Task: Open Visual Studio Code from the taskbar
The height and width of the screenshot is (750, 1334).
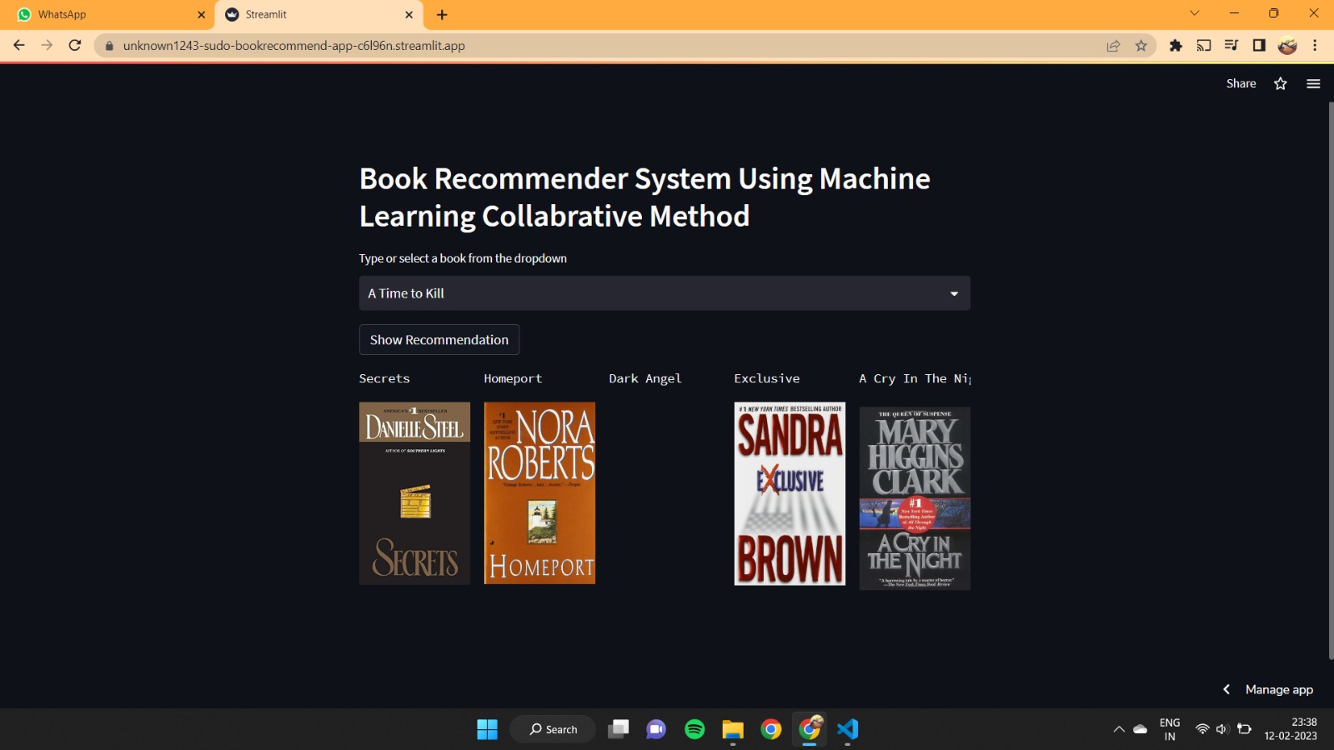Action: tap(848, 729)
